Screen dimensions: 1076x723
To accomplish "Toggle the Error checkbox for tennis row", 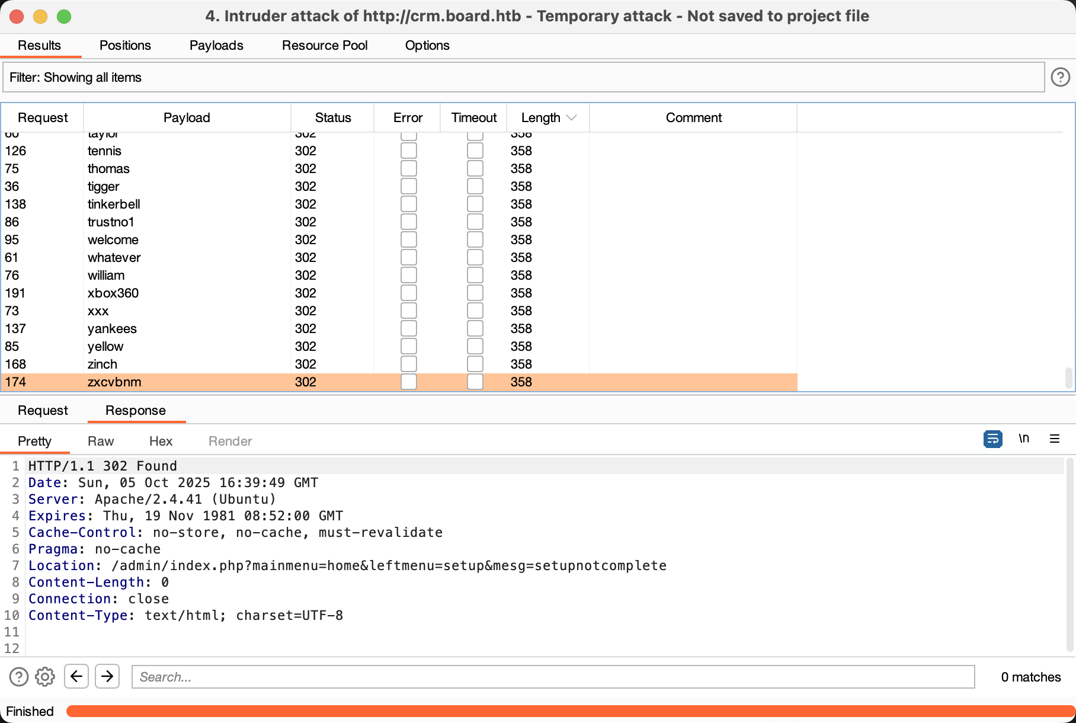I will tap(408, 151).
